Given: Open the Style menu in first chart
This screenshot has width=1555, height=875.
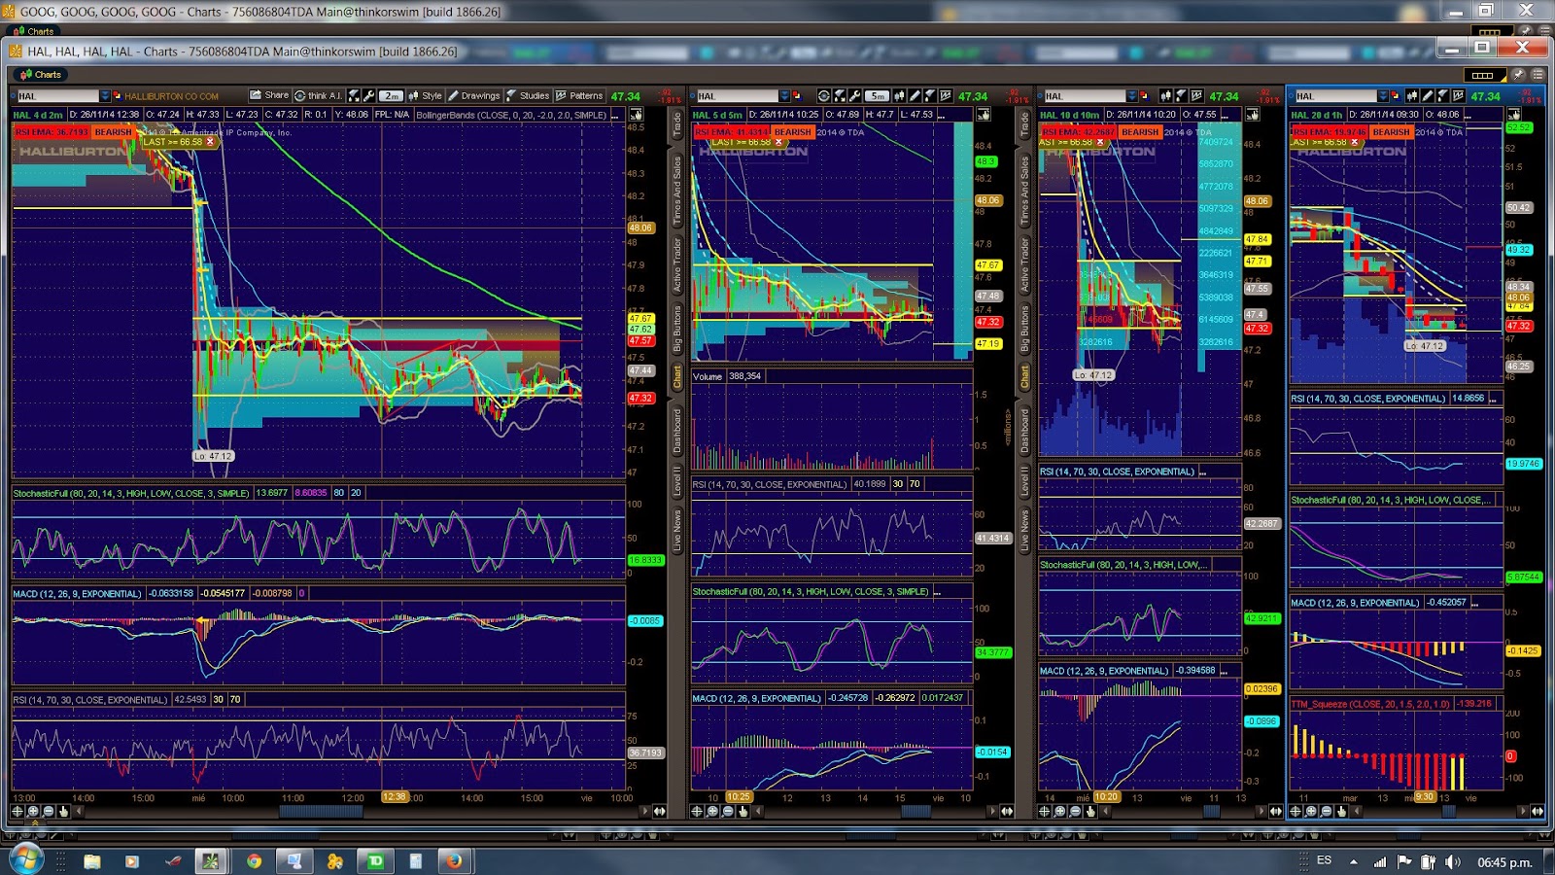Looking at the screenshot, I should point(425,95).
